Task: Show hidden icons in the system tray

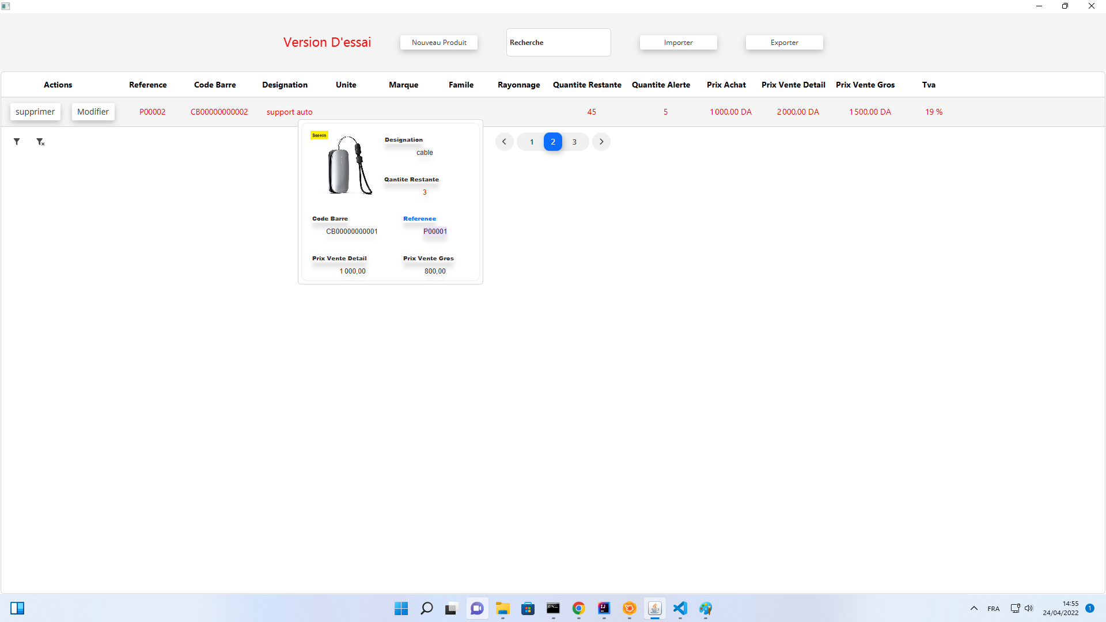Action: tap(974, 608)
